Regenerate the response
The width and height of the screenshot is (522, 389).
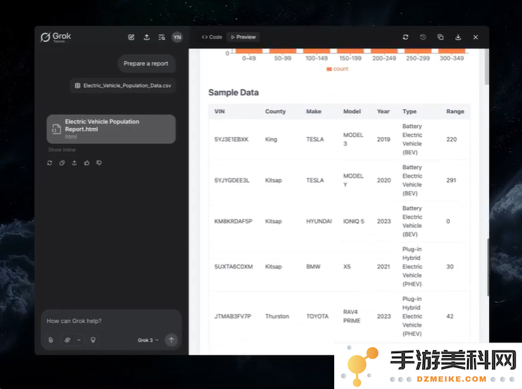point(50,163)
